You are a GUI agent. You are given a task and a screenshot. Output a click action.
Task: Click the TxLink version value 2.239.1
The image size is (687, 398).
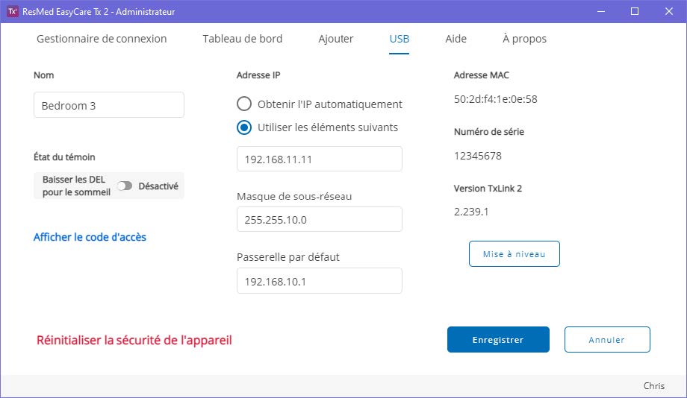[471, 212]
